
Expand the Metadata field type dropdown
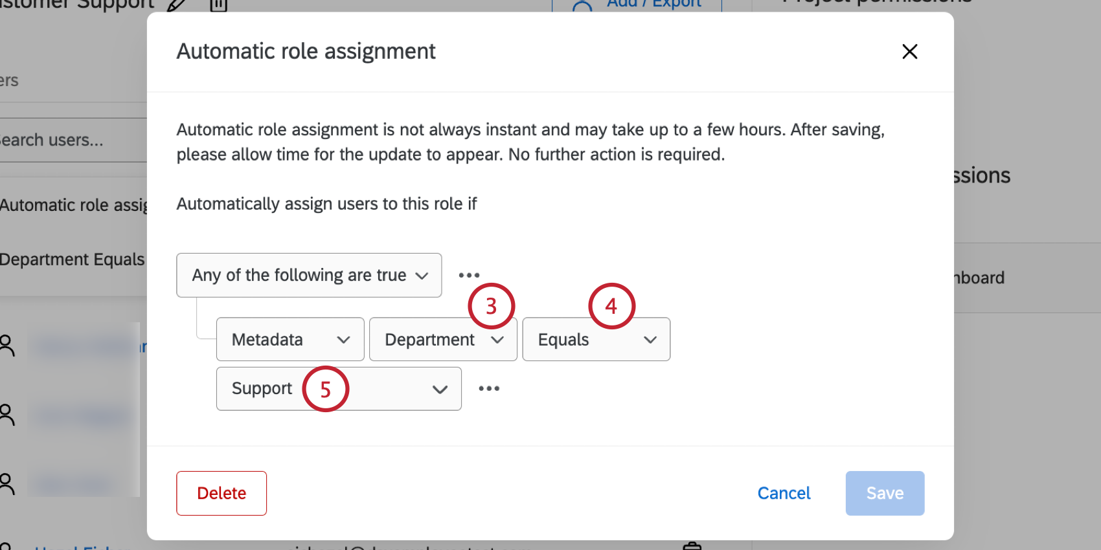point(290,340)
